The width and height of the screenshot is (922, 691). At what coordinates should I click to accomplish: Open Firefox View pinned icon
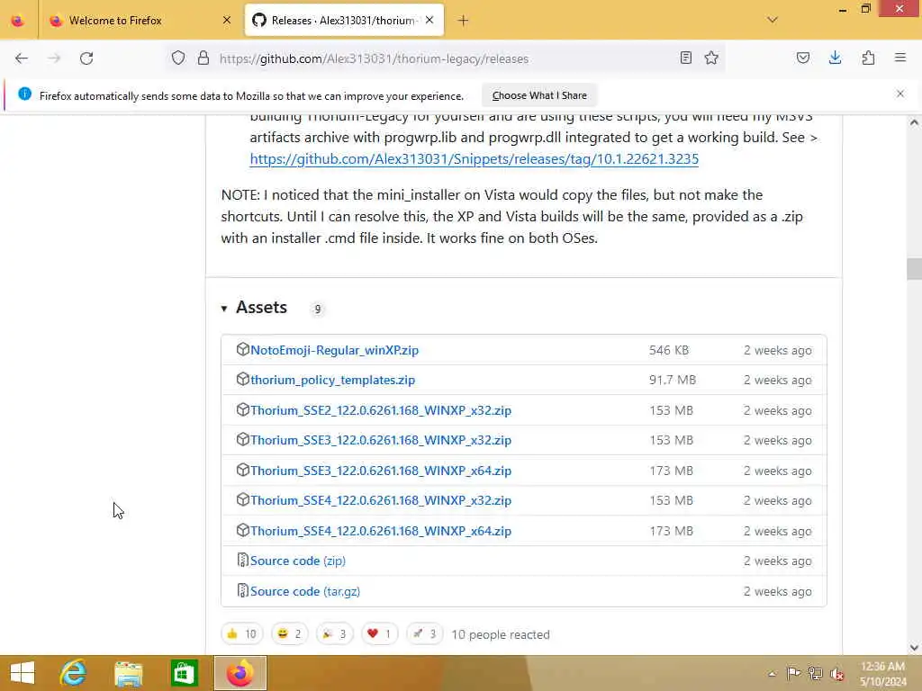point(18,21)
